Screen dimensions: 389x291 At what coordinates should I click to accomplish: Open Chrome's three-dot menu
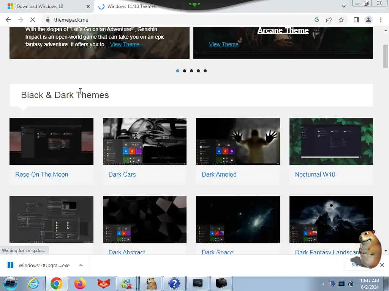[381, 20]
